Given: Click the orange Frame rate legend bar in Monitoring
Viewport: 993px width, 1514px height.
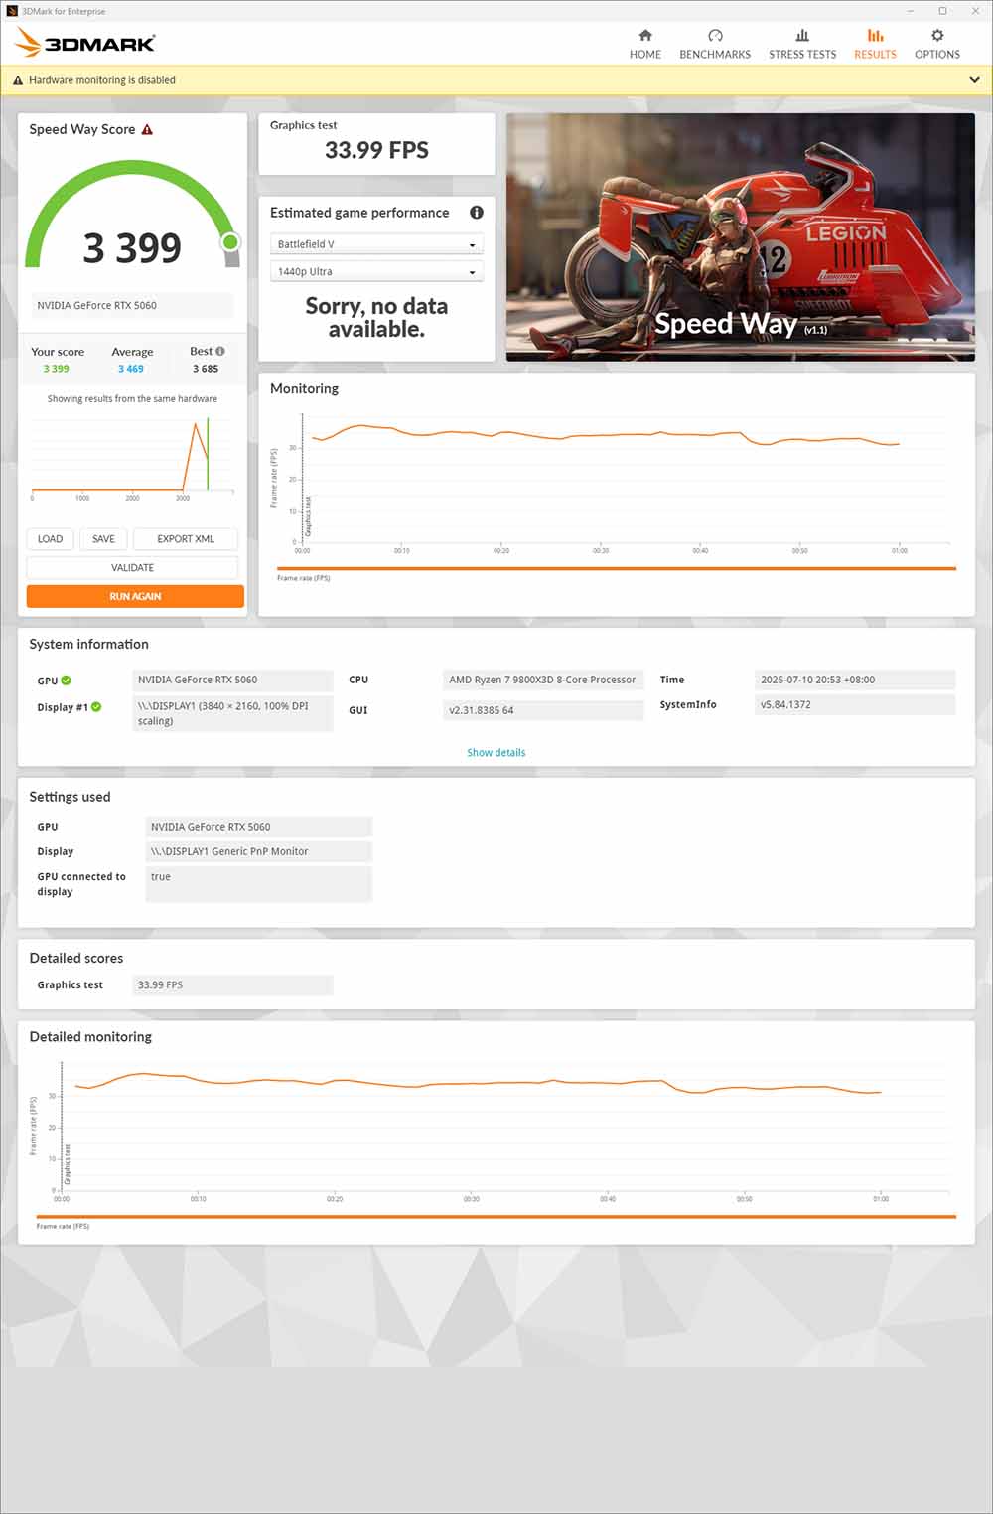Looking at the screenshot, I should pyautogui.click(x=616, y=569).
